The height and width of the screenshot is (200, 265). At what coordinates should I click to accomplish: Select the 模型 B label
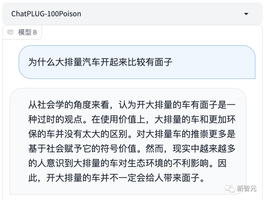click(x=27, y=32)
